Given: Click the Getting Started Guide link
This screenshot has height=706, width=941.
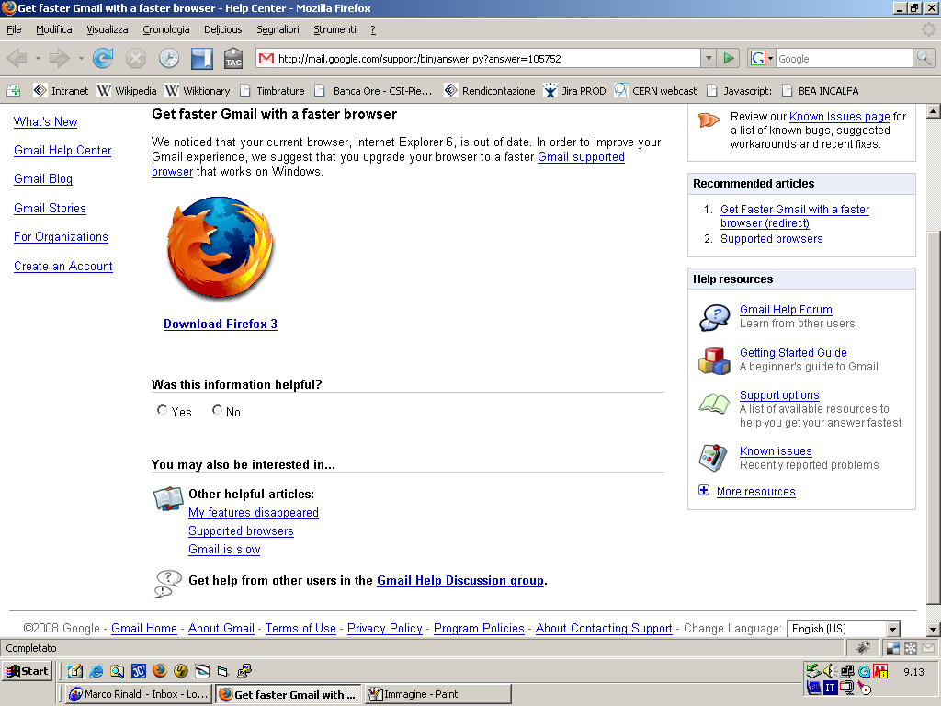Looking at the screenshot, I should (x=793, y=352).
